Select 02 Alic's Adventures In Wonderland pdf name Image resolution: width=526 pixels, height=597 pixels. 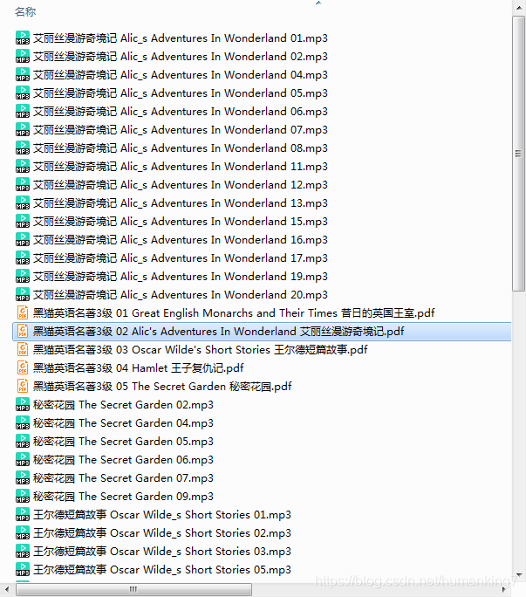218,332
